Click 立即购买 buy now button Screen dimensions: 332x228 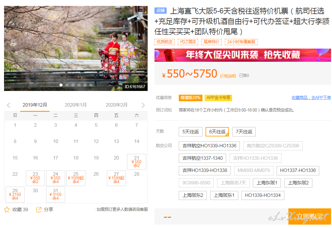coord(310,216)
